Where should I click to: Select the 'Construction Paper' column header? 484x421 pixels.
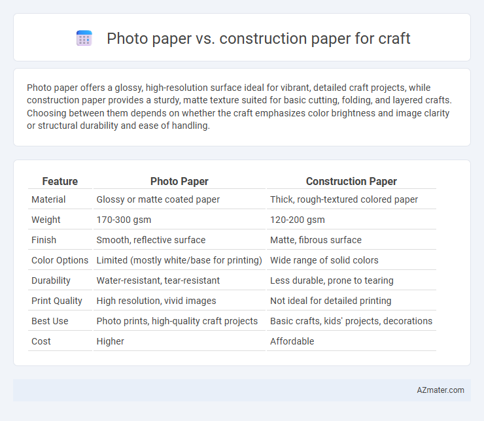point(351,181)
